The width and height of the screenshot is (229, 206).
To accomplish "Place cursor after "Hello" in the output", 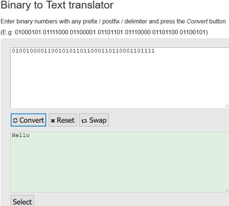I will click(x=30, y=135).
